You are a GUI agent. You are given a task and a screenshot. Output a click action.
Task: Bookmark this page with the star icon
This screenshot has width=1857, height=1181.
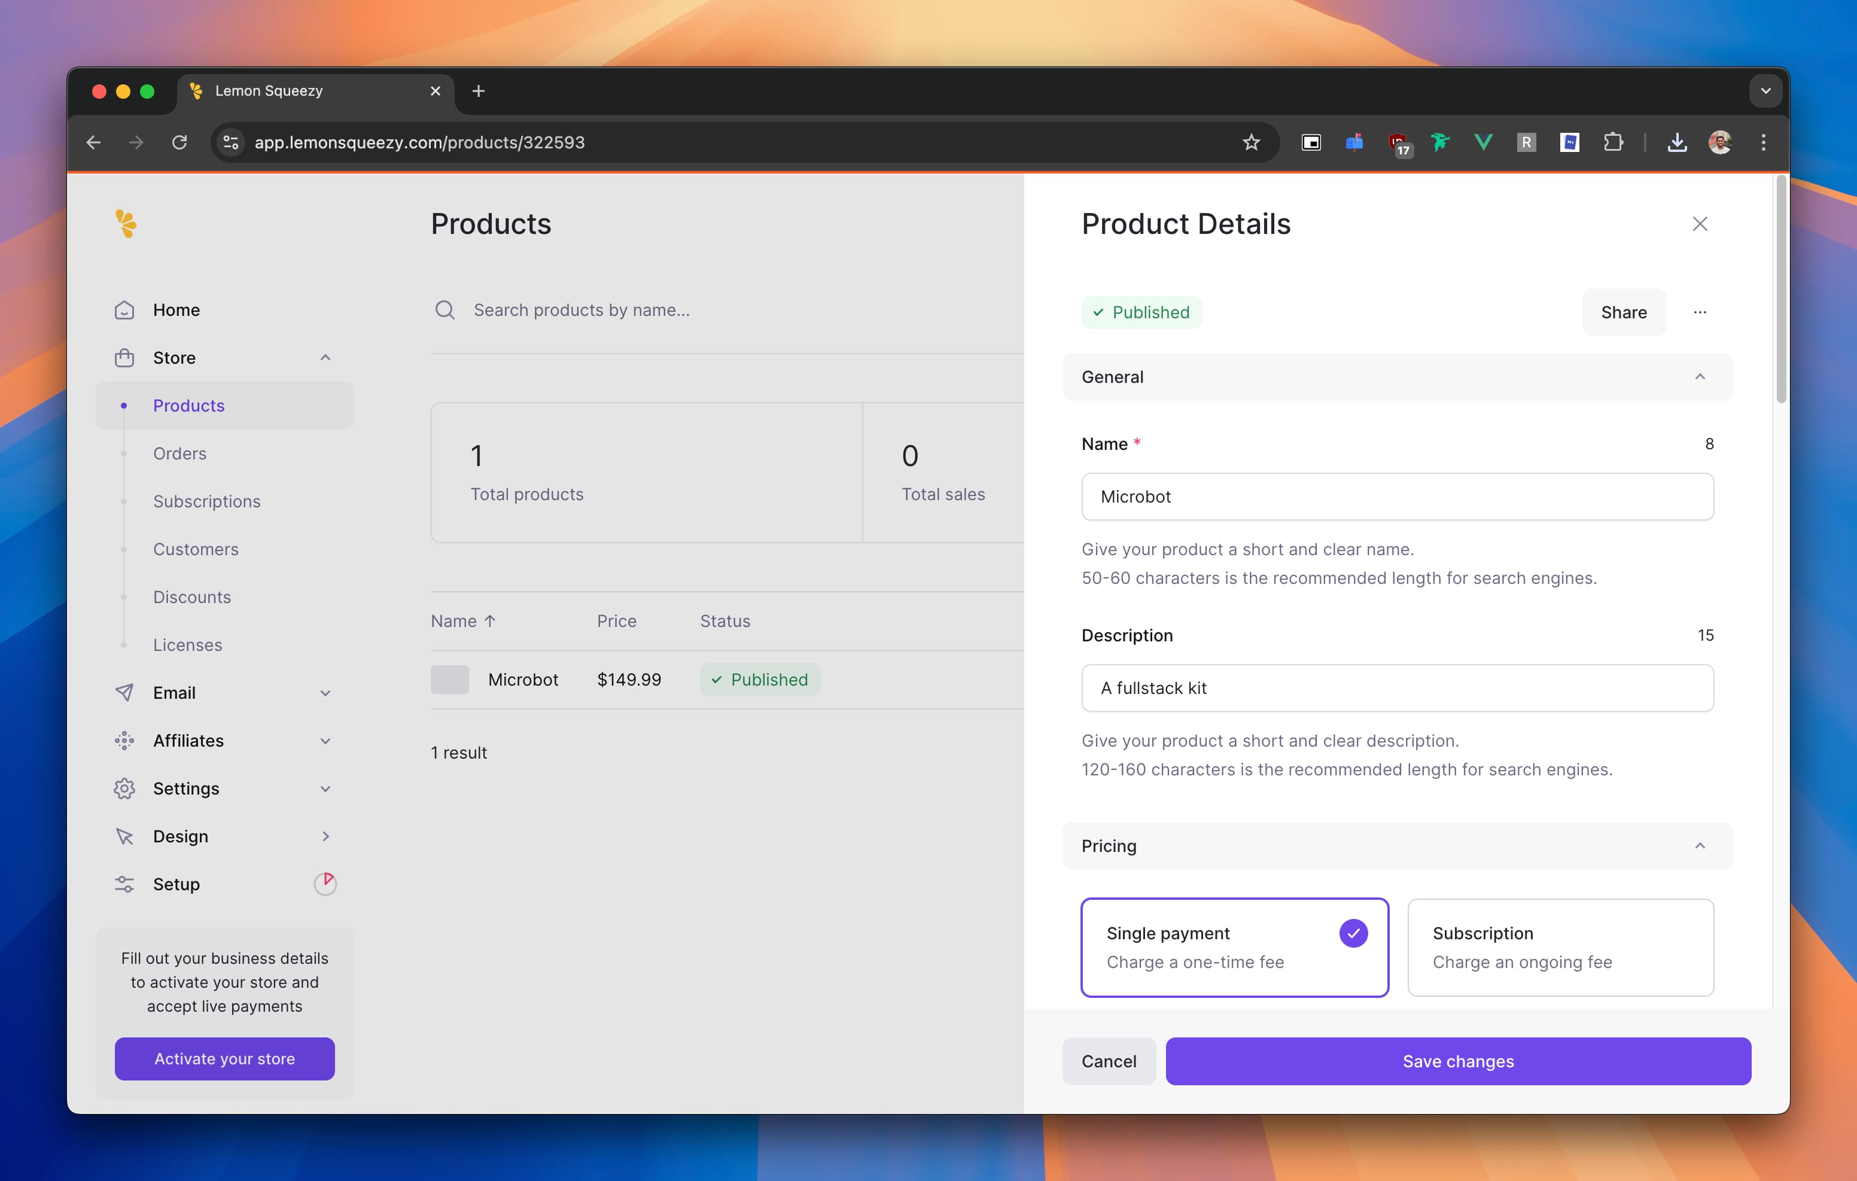[x=1251, y=142]
